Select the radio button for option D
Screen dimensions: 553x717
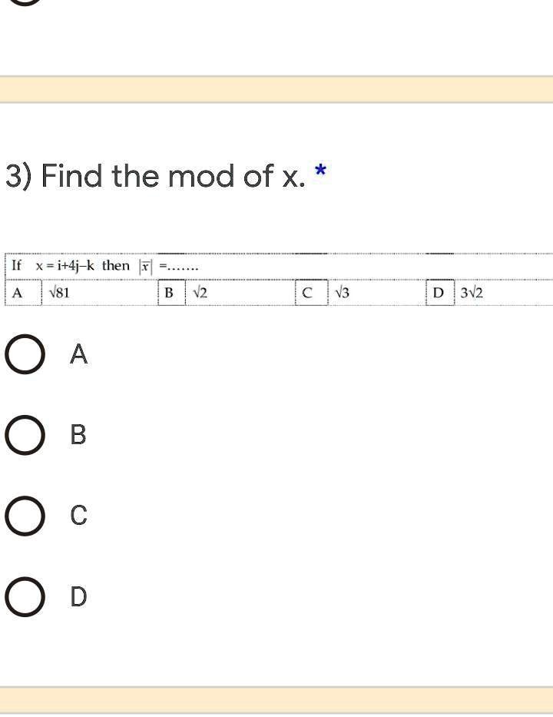tap(24, 596)
